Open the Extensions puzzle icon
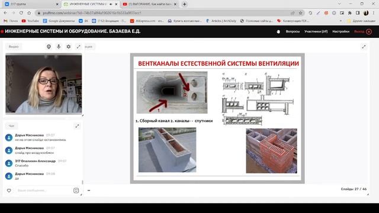 350,13
